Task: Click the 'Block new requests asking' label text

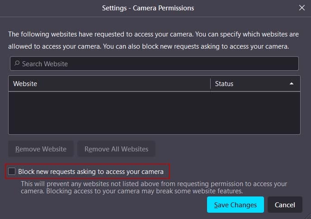Action: (91, 172)
